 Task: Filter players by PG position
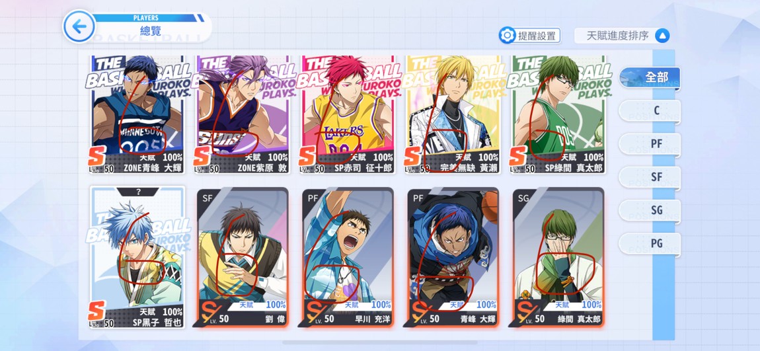(650, 243)
